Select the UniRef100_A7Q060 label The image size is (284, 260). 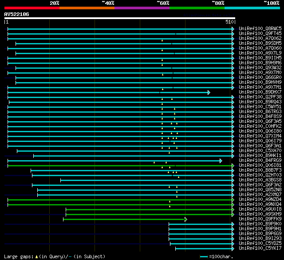260,48
